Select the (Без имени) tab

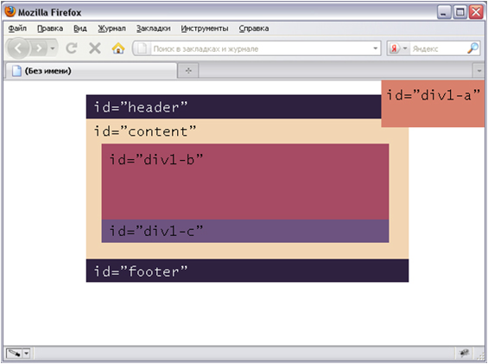pyautogui.click(x=91, y=71)
